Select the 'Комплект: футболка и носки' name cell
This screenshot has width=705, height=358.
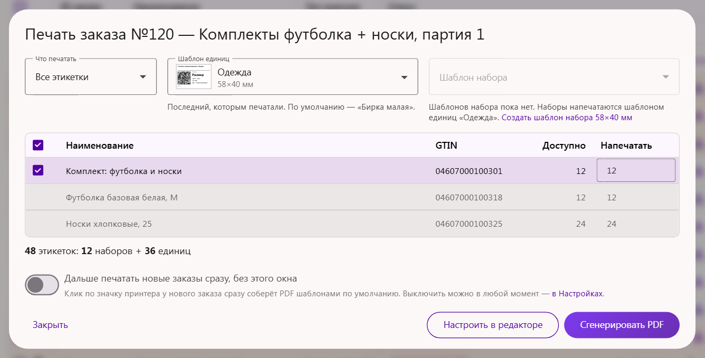click(124, 171)
